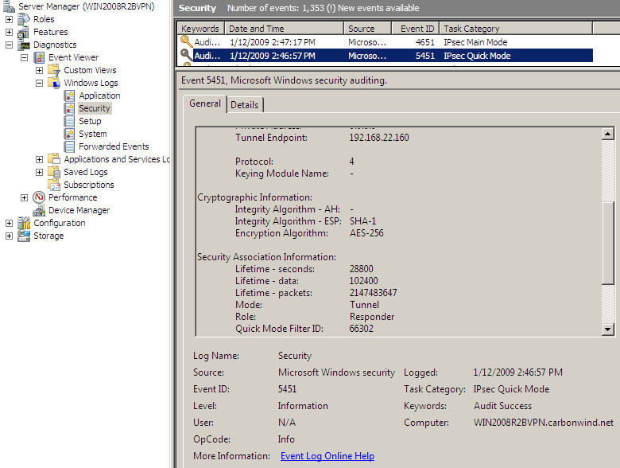Click the AES-256 encryption algorithm value
620x468 pixels.
366,233
